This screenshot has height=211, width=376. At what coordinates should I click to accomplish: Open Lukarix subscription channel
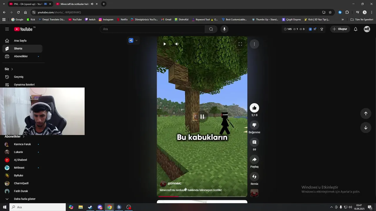pos(22,152)
